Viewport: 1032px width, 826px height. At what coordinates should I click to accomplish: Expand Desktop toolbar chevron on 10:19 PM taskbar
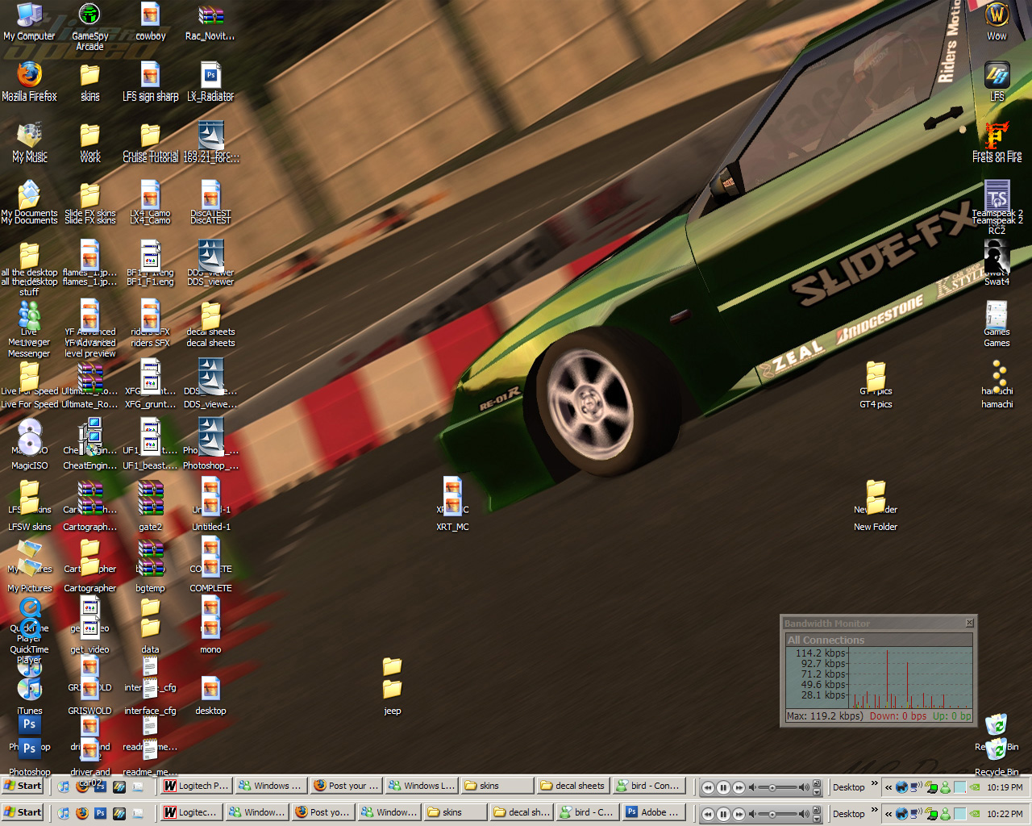click(x=875, y=783)
